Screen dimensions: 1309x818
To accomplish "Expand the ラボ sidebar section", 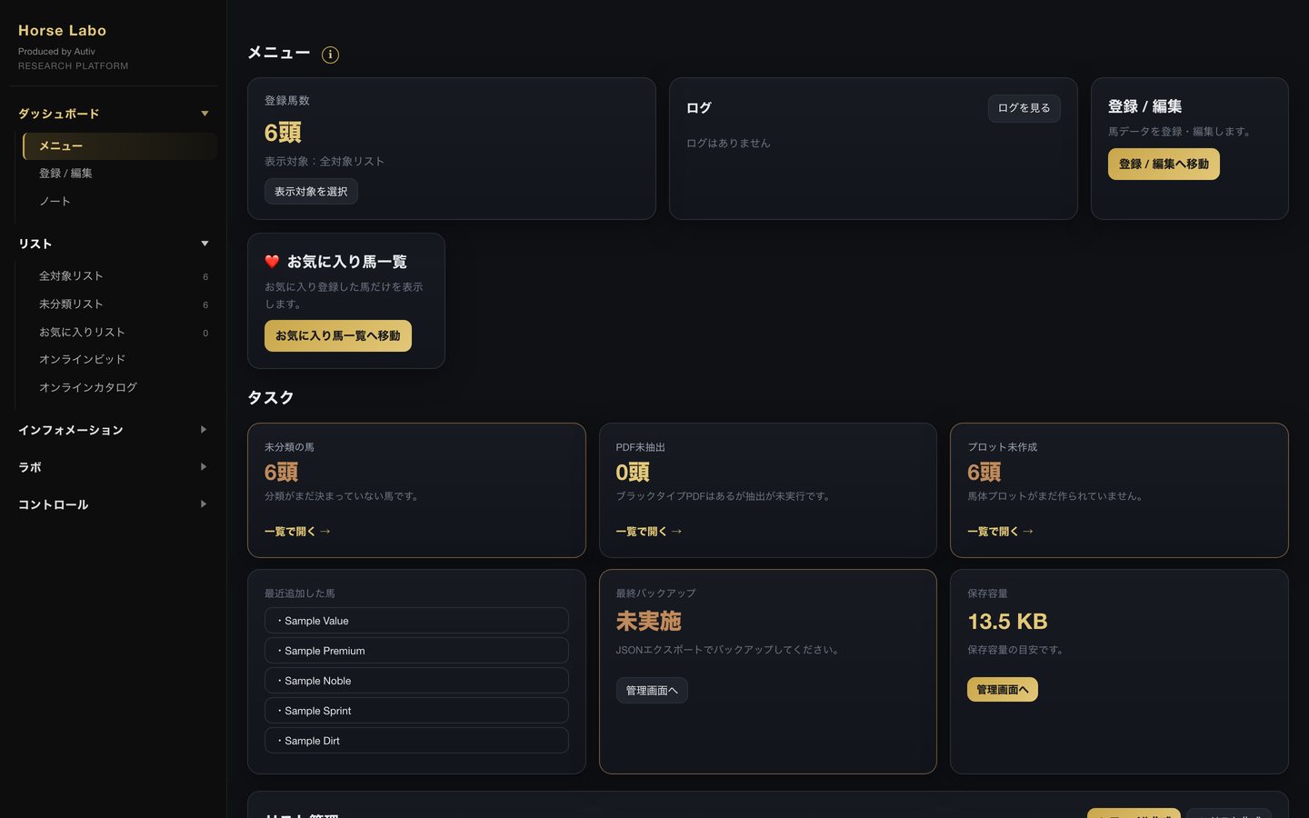I will coord(114,467).
